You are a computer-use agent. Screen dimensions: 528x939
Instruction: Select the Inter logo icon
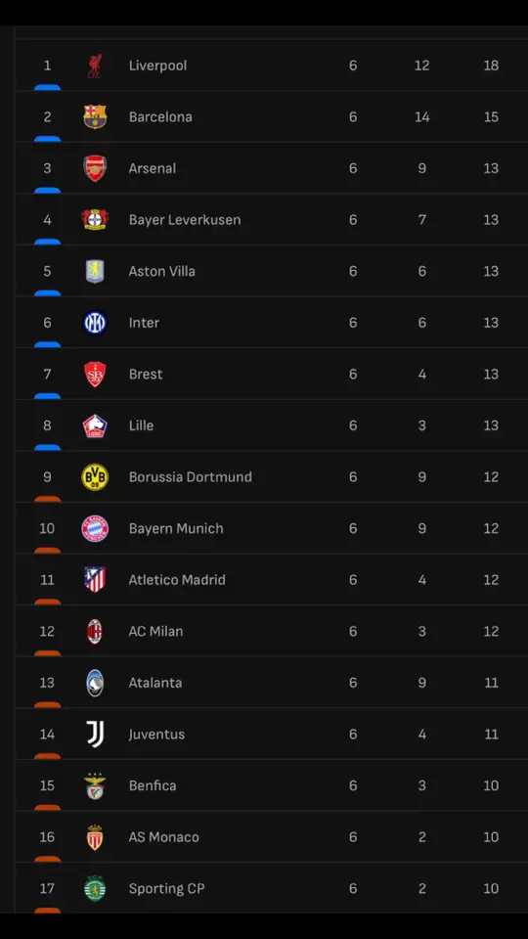tap(95, 323)
